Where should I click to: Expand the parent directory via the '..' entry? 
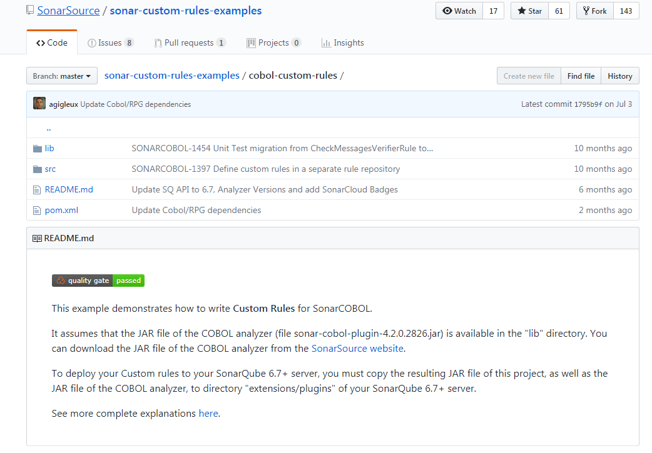click(x=49, y=127)
